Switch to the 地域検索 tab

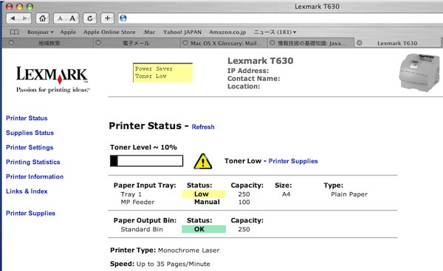(x=49, y=43)
